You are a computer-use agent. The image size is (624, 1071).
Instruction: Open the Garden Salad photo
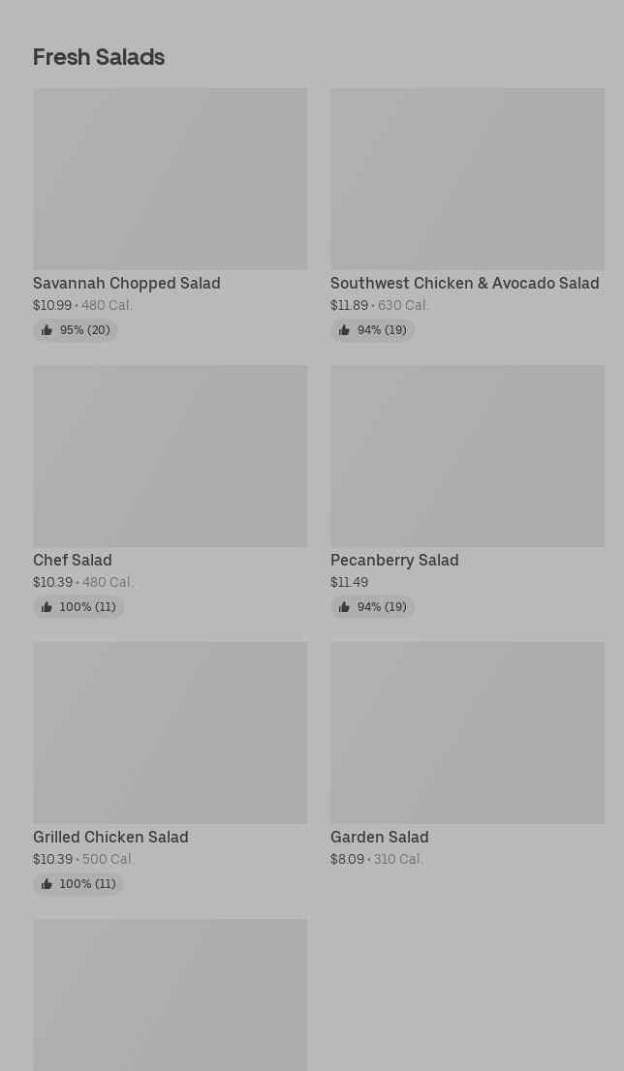pyautogui.click(x=467, y=733)
